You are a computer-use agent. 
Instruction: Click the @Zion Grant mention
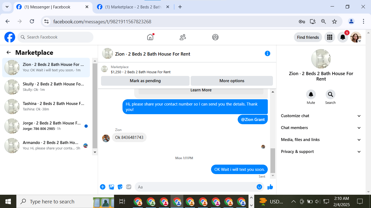click(253, 119)
